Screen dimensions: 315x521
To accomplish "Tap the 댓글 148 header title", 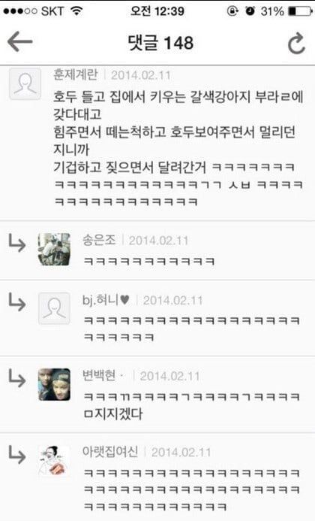I will [x=160, y=43].
